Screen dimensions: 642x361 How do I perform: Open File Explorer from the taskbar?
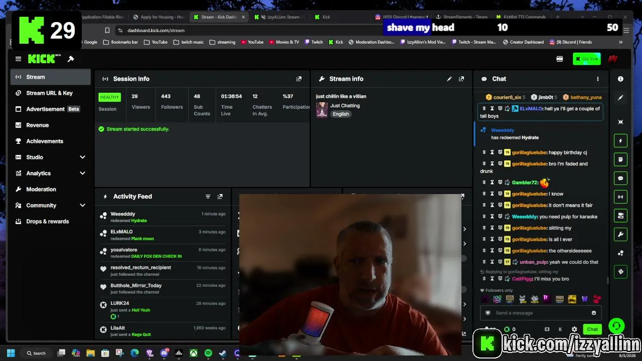[x=90, y=353]
